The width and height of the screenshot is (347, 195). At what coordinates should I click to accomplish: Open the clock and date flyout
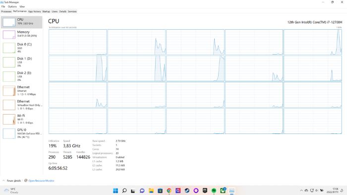point(333,191)
